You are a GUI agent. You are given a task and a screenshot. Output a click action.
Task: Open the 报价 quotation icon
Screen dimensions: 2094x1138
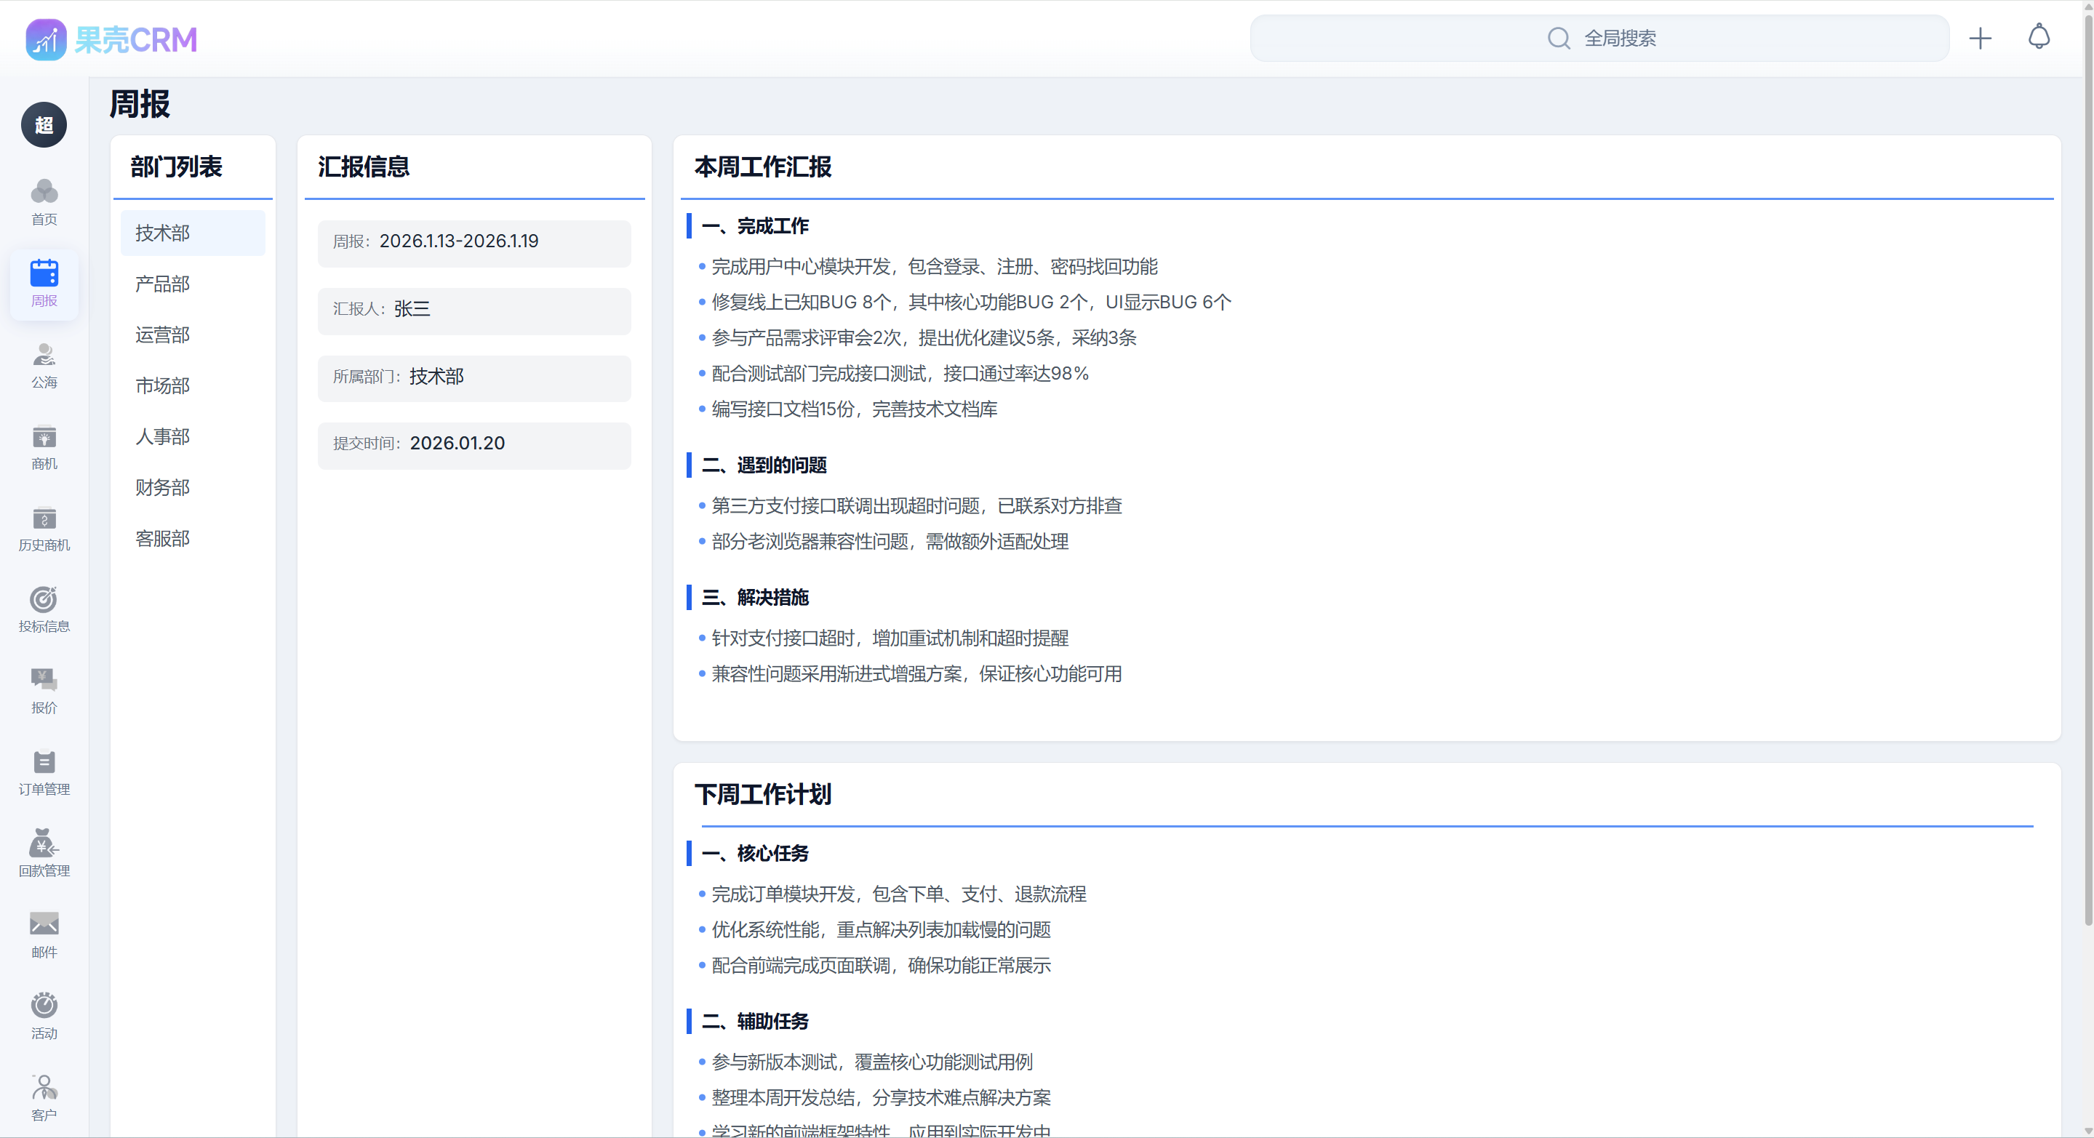pyautogui.click(x=44, y=690)
